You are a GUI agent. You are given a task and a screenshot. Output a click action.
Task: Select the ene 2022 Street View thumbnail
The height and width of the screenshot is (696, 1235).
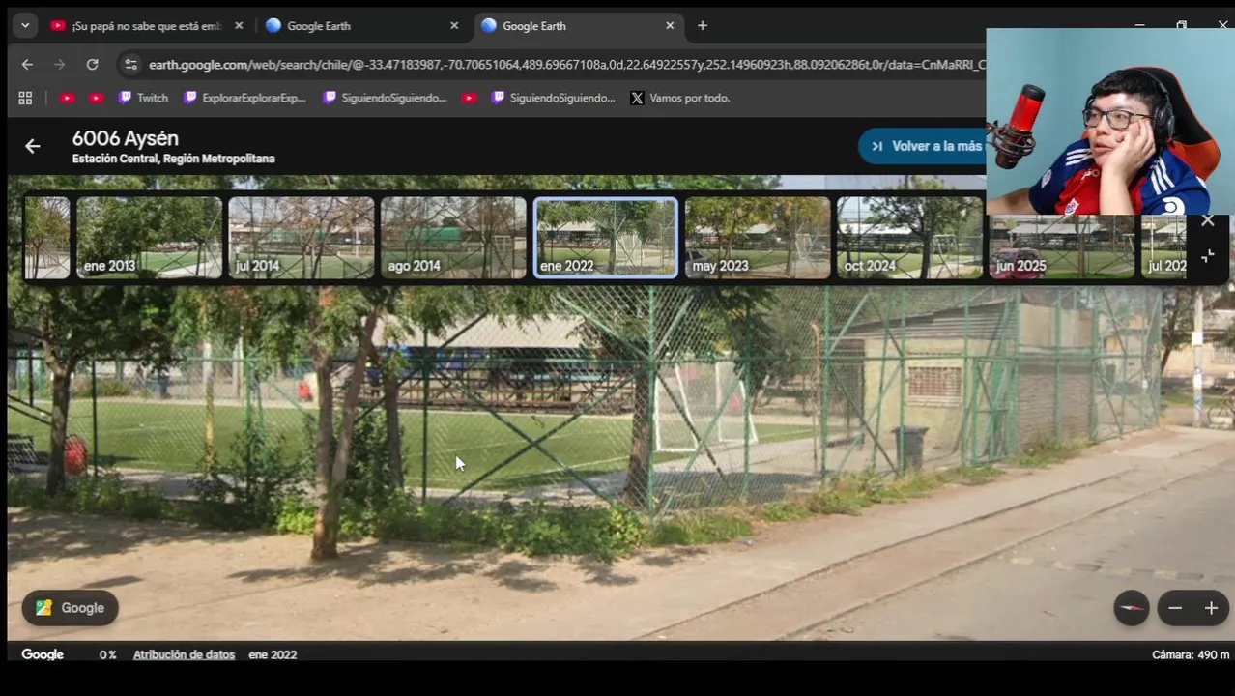click(x=606, y=238)
